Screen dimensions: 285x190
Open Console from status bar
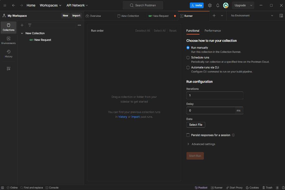point(52,188)
